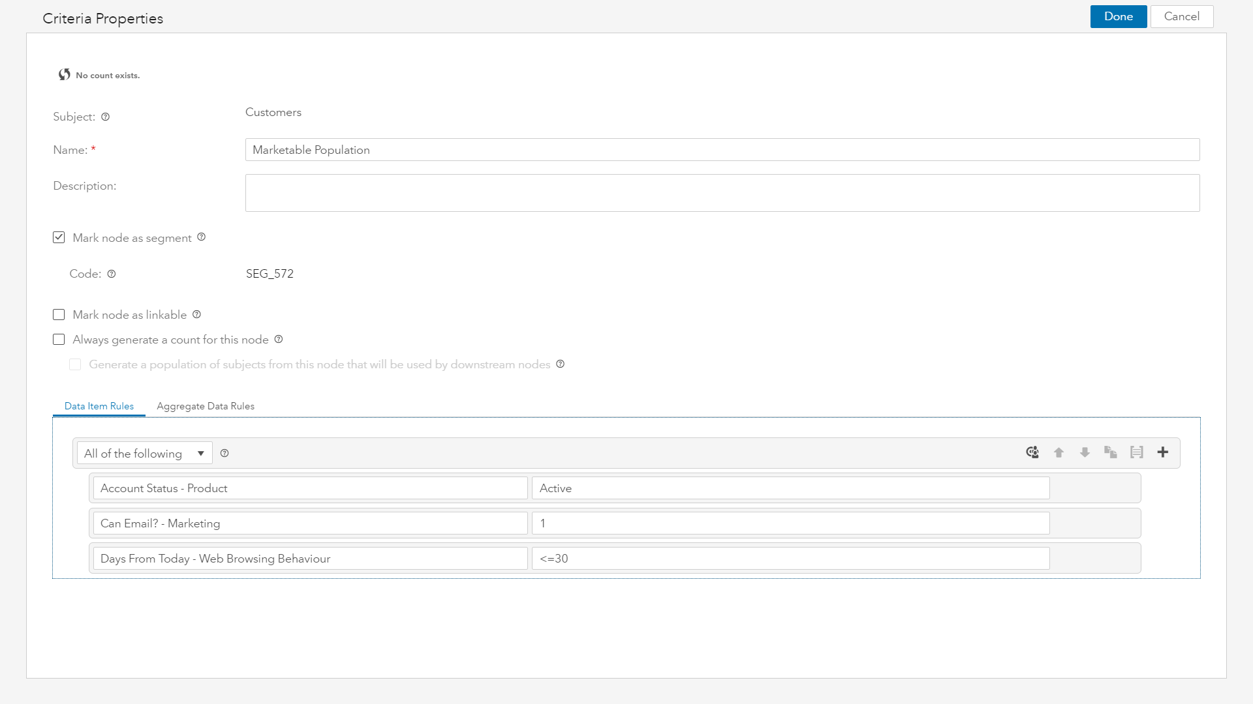
Task: Click the move rule down arrow
Action: click(x=1085, y=452)
